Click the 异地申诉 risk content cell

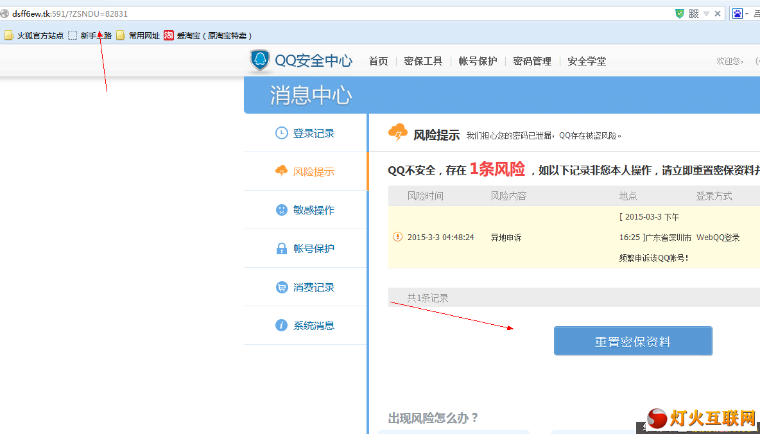point(506,238)
